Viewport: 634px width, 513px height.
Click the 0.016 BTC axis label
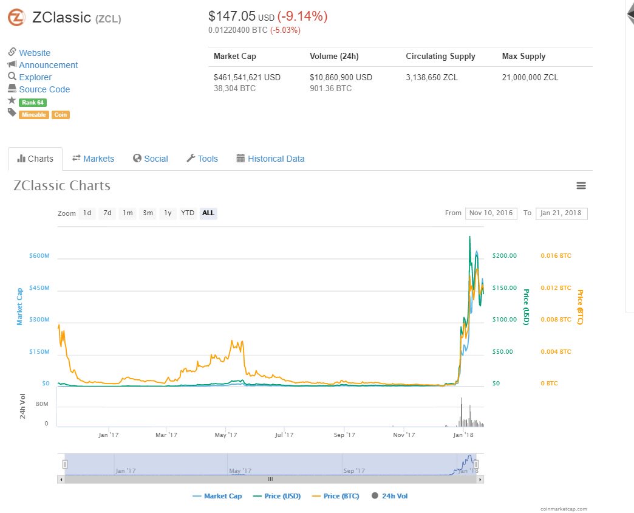click(556, 256)
